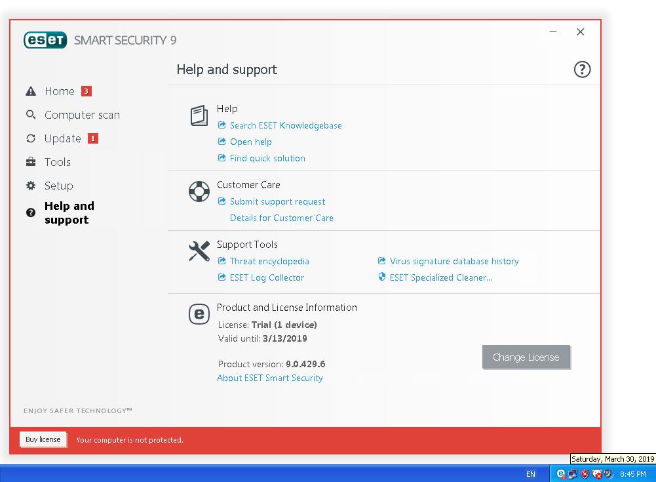Click the red badge 3 next to Home
656x482 pixels.
(x=87, y=91)
